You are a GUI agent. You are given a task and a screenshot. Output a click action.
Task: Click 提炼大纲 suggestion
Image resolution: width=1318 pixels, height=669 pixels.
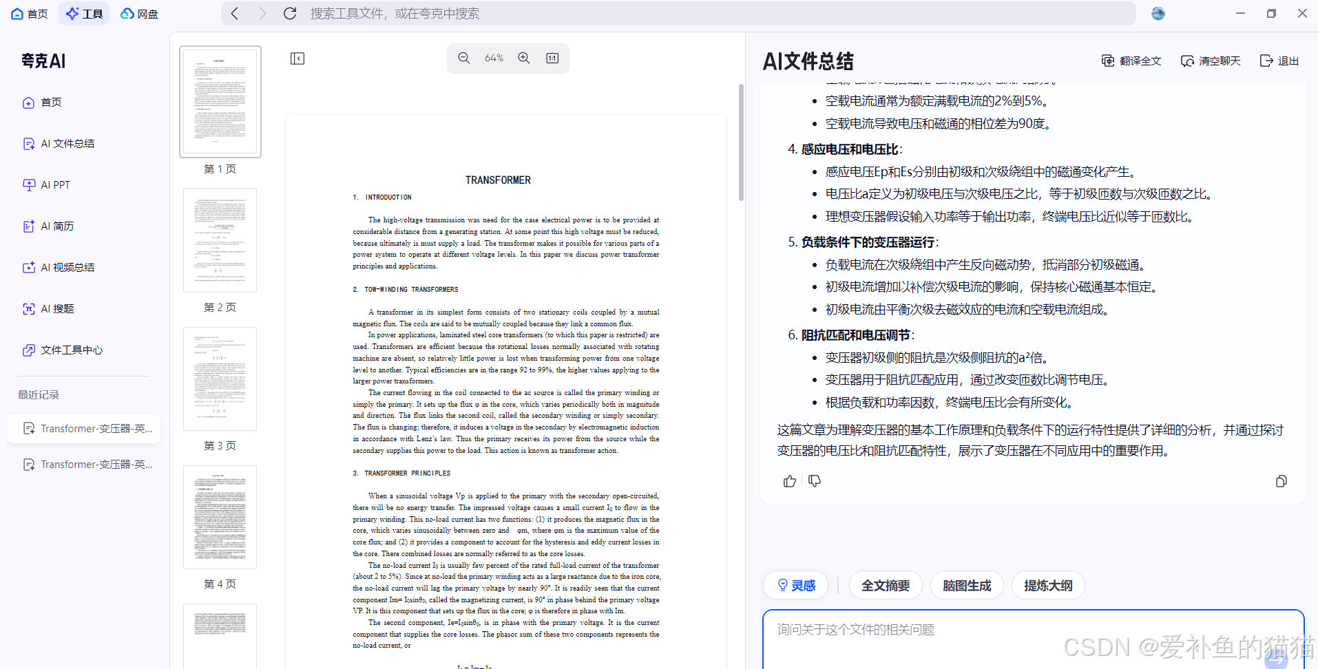pos(1048,586)
